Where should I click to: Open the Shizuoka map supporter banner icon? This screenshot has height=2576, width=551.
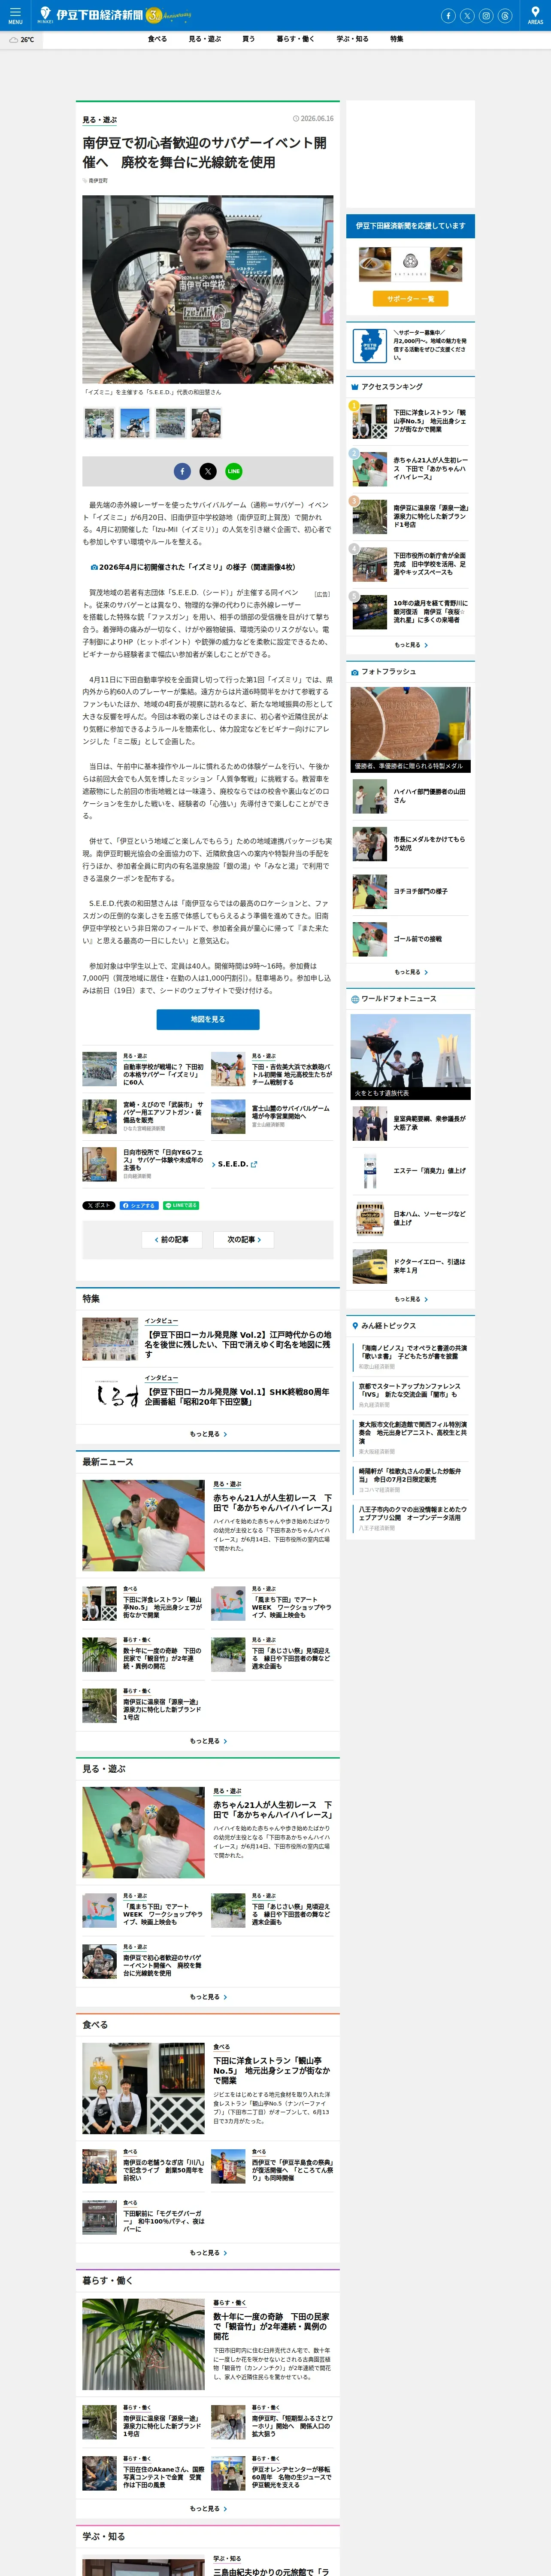pyautogui.click(x=370, y=346)
